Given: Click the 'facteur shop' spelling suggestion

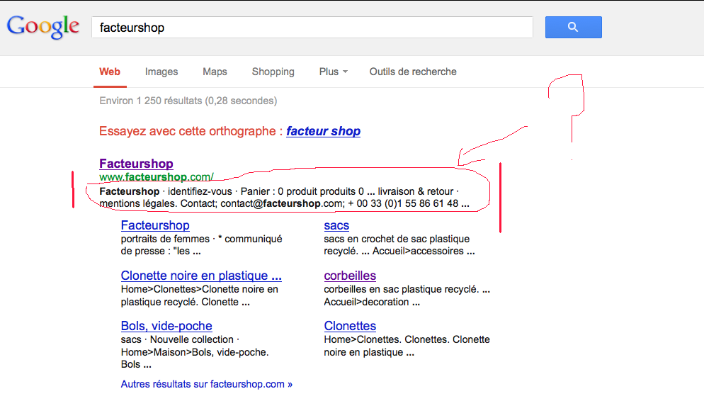Looking at the screenshot, I should point(323,131).
